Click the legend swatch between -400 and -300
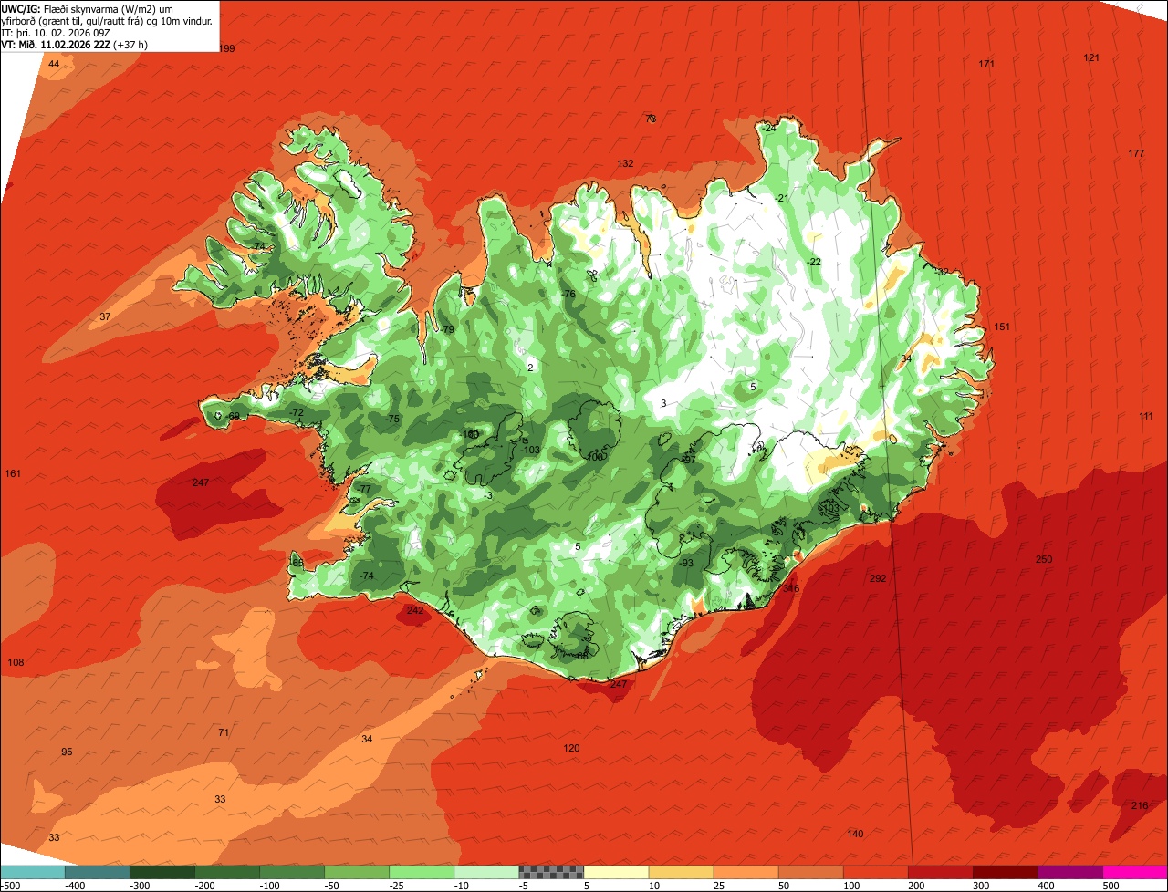The height and width of the screenshot is (892, 1168). 97,872
